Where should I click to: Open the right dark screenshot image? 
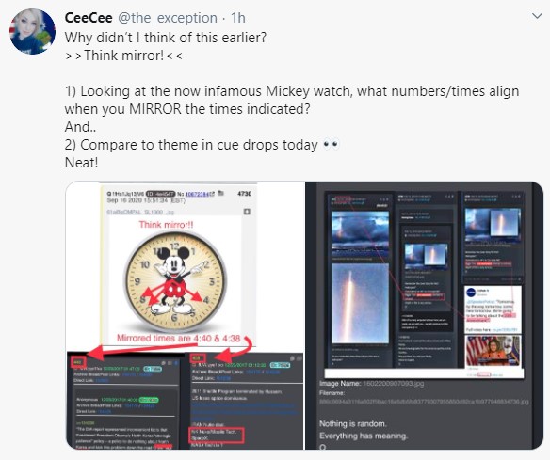(x=425, y=315)
